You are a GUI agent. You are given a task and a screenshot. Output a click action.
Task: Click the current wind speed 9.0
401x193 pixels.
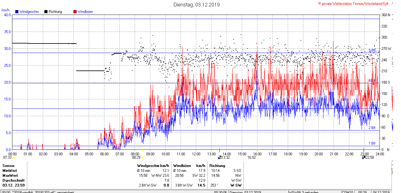tap(167, 185)
